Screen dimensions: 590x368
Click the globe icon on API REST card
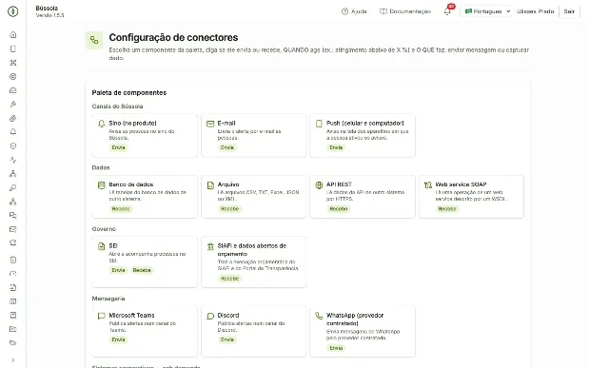tap(319, 184)
